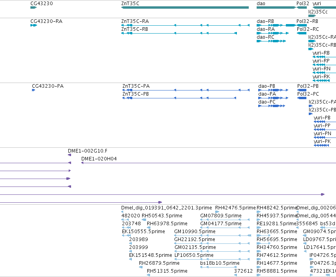The image size is (336, 277).
Task: Click the bs18b10.5prime EST label
Action: pyautogui.click(x=220, y=263)
